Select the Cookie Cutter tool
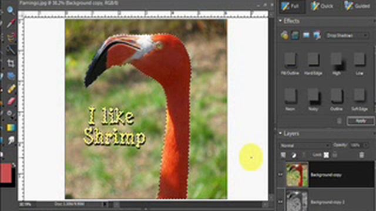376x211 pixels. coord(11,76)
